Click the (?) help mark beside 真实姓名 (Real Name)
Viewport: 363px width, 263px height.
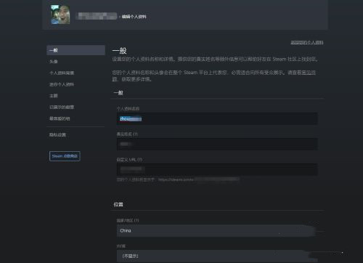pos(135,134)
